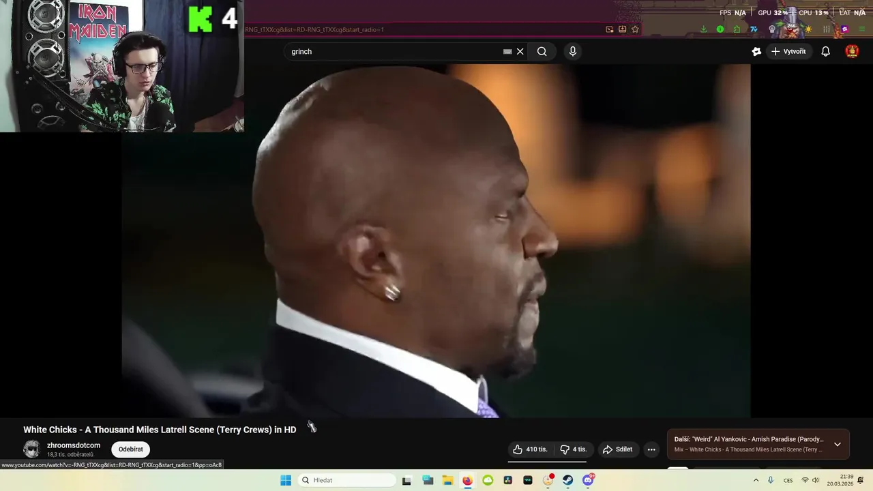
Task: Open the browser hamburger menu
Action: 862,29
